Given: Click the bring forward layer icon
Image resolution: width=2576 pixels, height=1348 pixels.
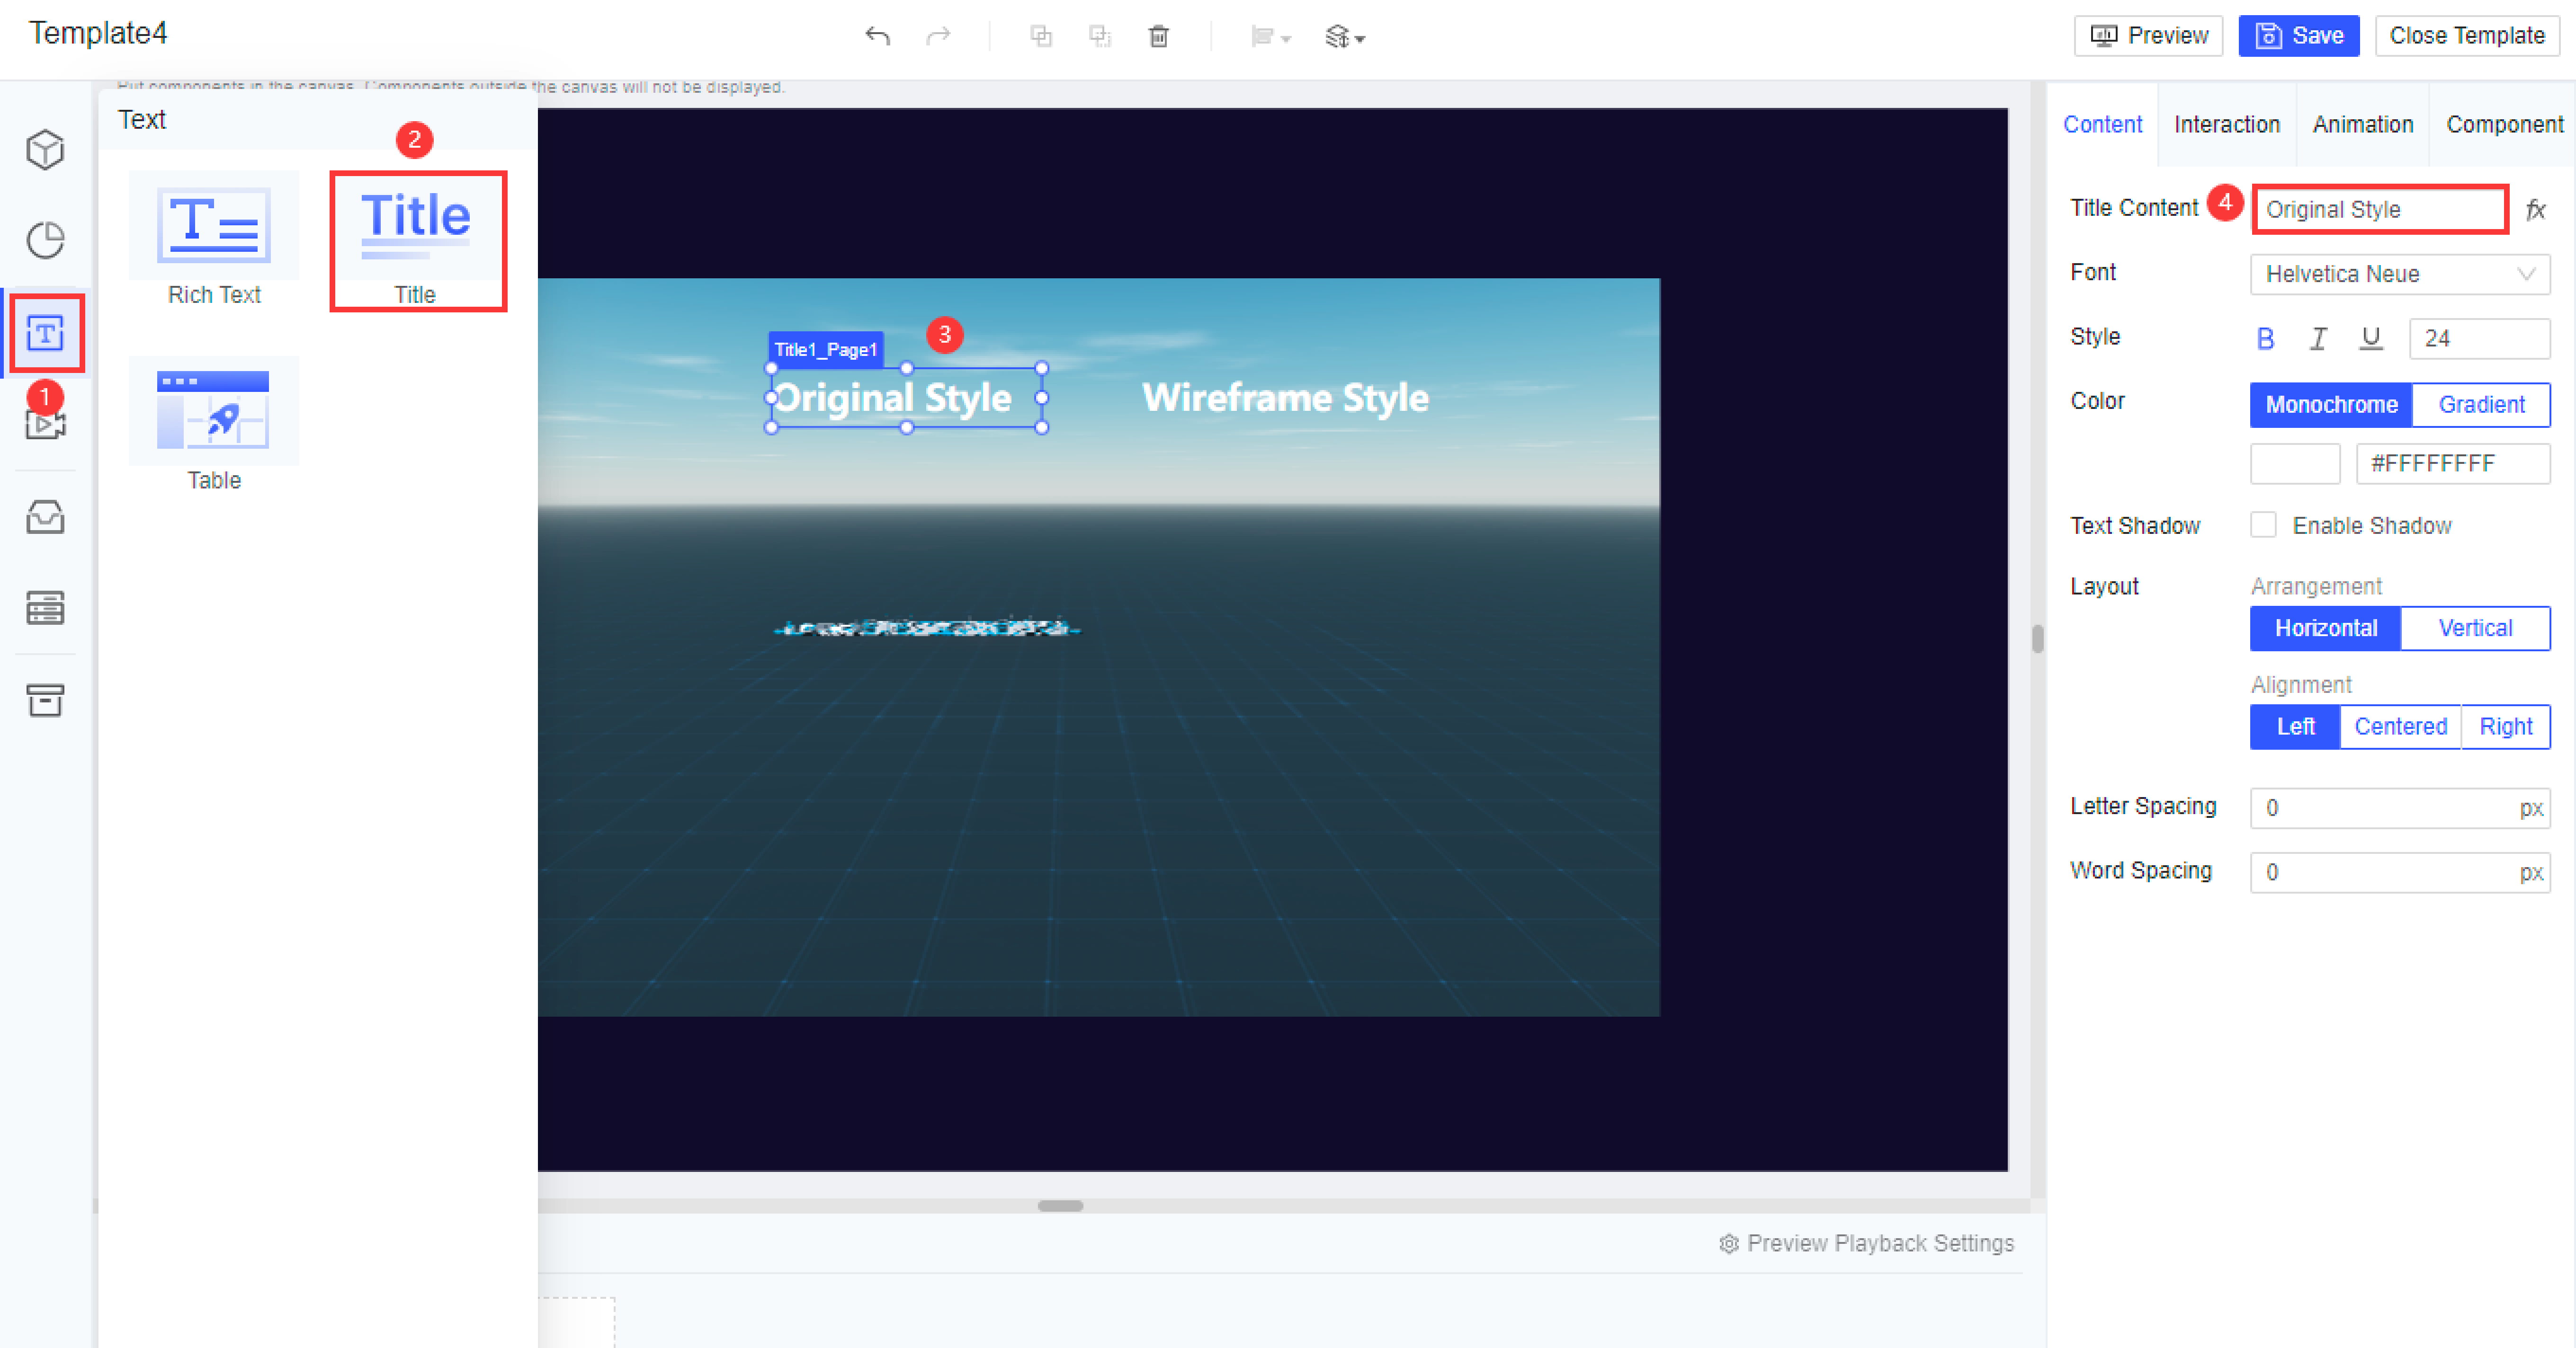Looking at the screenshot, I should click(x=1041, y=37).
